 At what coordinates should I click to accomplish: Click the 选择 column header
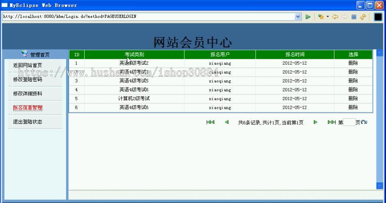point(353,54)
